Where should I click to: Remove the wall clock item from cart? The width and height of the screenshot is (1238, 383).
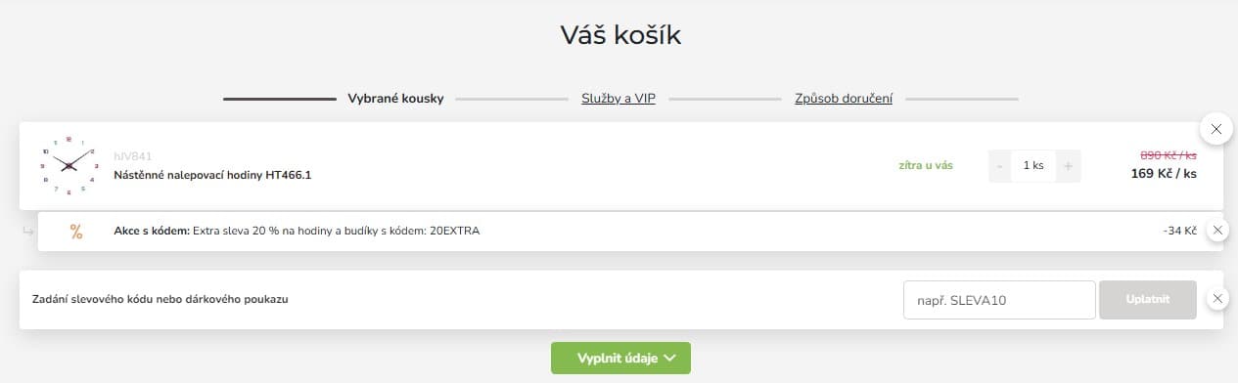[1215, 129]
